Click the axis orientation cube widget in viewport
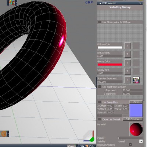 coord(89,136)
